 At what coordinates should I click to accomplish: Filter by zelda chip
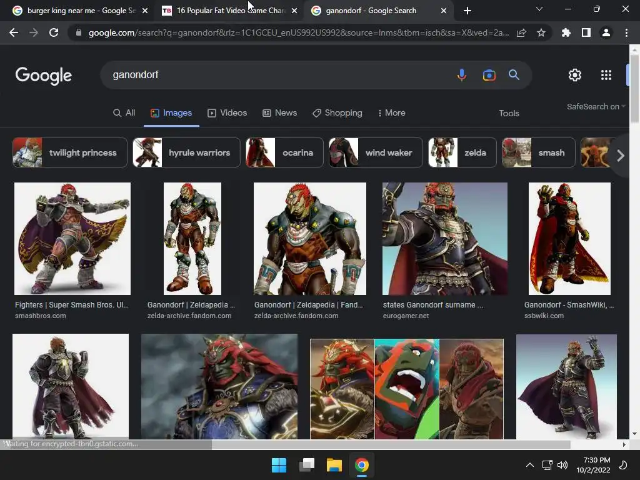[x=462, y=152]
